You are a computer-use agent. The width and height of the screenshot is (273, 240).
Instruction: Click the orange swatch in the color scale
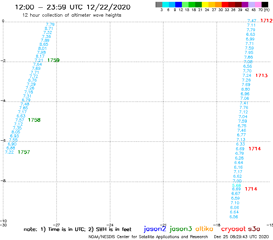coord(218,4)
